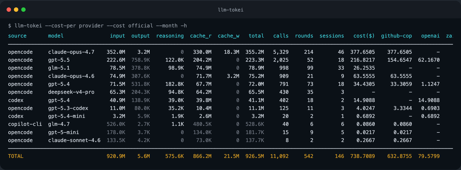Viewport: 461px width, 170px height.
Task: Click openai value 0.6903
Action: click(x=430, y=108)
